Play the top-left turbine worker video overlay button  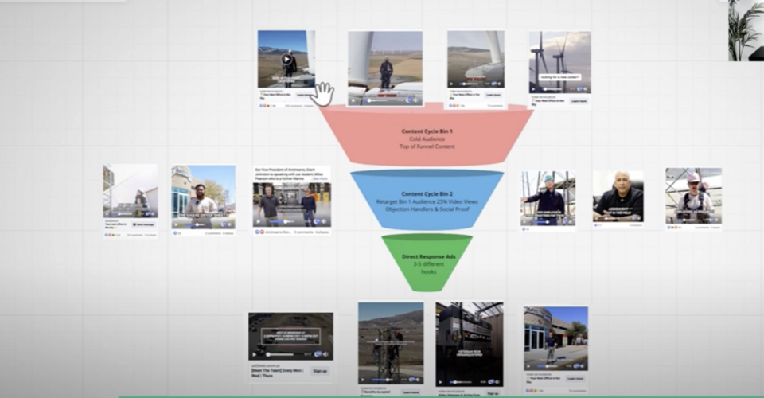(x=286, y=60)
